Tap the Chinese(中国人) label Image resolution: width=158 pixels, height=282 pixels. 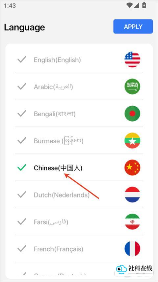[58, 168]
